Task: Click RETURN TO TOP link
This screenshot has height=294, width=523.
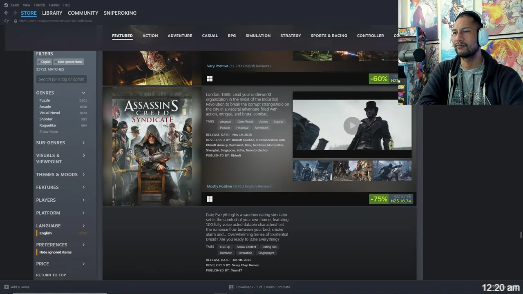Action: pyautogui.click(x=51, y=275)
